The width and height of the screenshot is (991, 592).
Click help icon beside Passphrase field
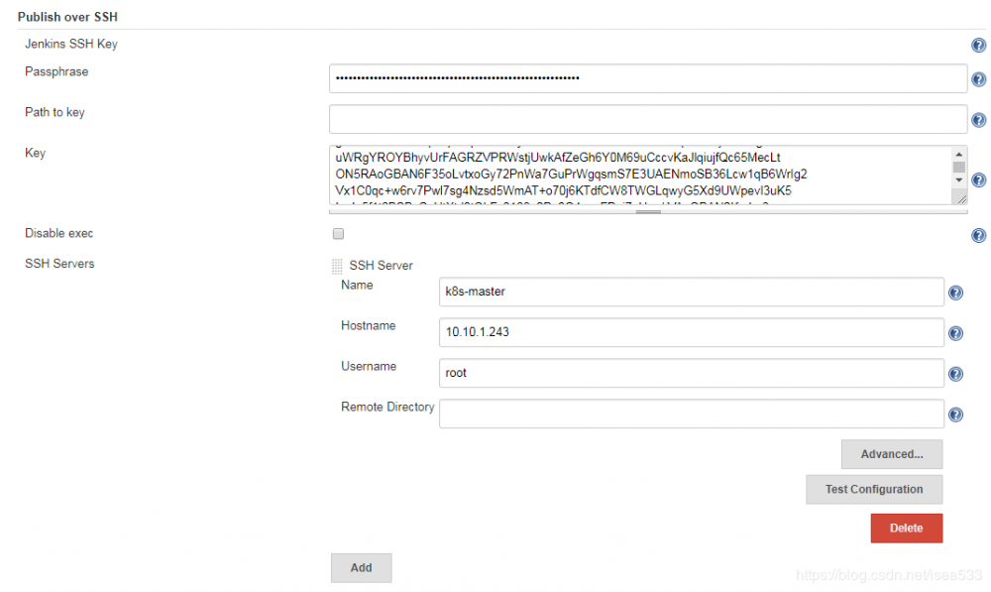978,78
